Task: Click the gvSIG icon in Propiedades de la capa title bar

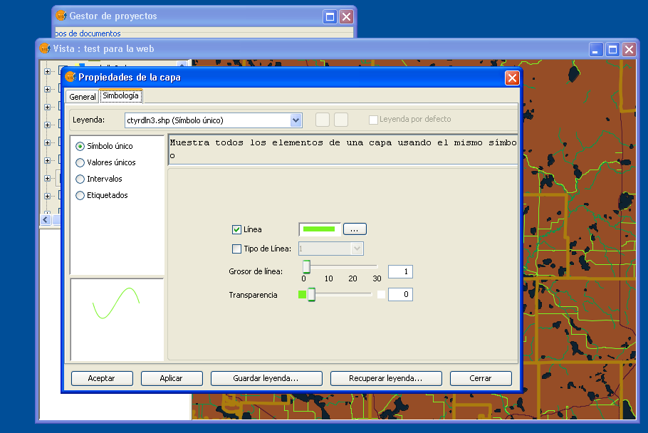Action: (x=70, y=77)
